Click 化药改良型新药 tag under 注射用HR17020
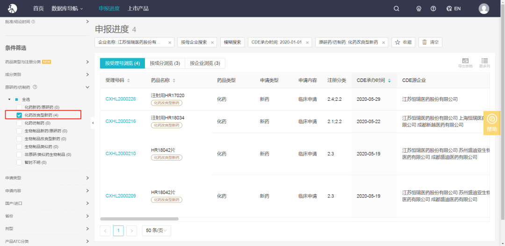Viewport: 505px width, 246px height. [166, 103]
